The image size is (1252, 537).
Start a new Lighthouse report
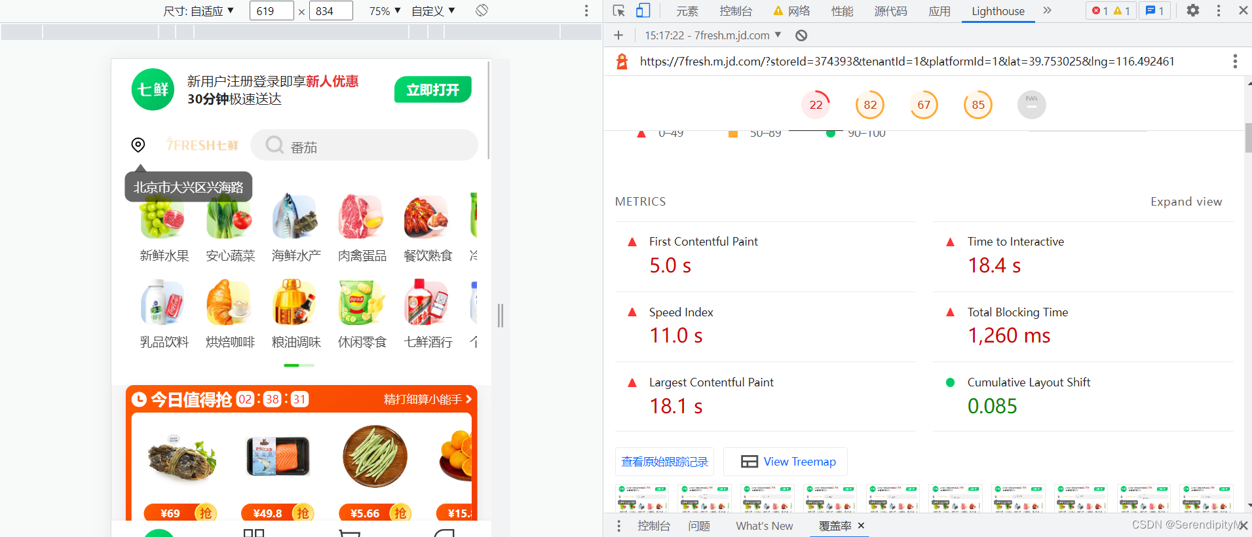coord(618,35)
